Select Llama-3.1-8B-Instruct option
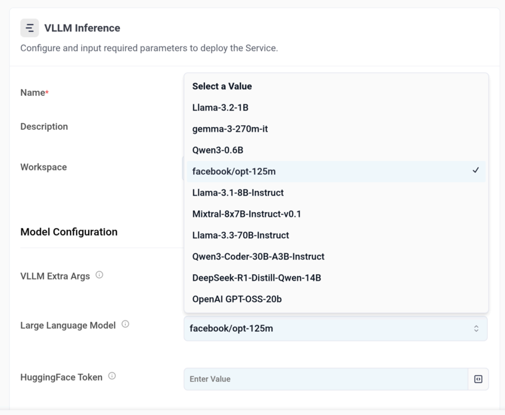Screen dimensions: 505x415 336,193
